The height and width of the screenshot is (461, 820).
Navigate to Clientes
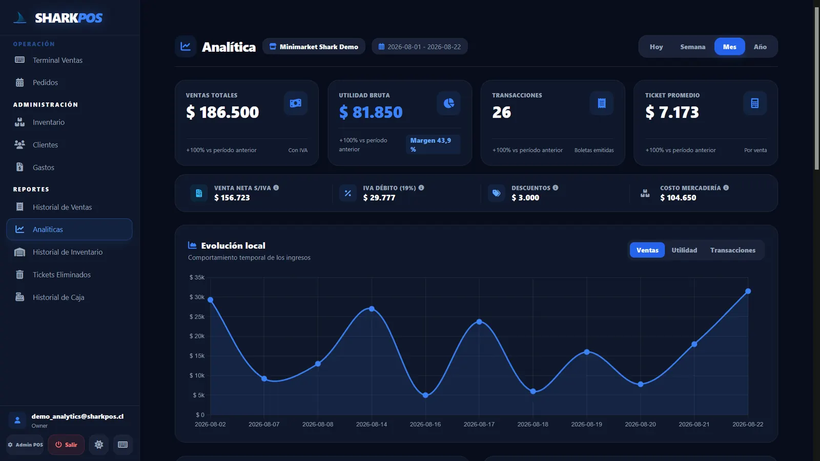point(69,145)
